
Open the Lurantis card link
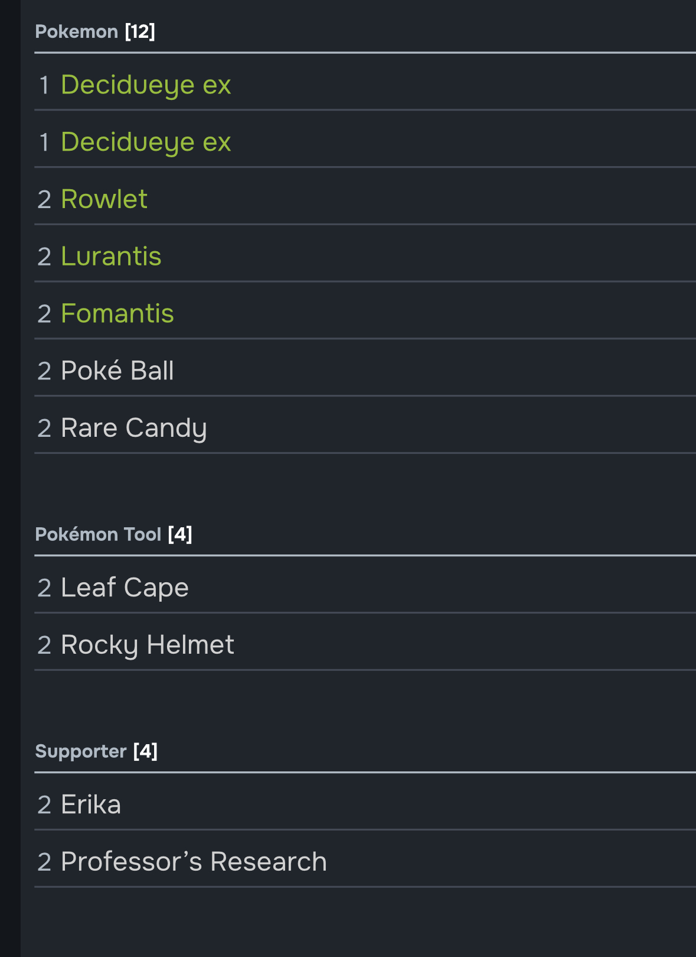[111, 257]
